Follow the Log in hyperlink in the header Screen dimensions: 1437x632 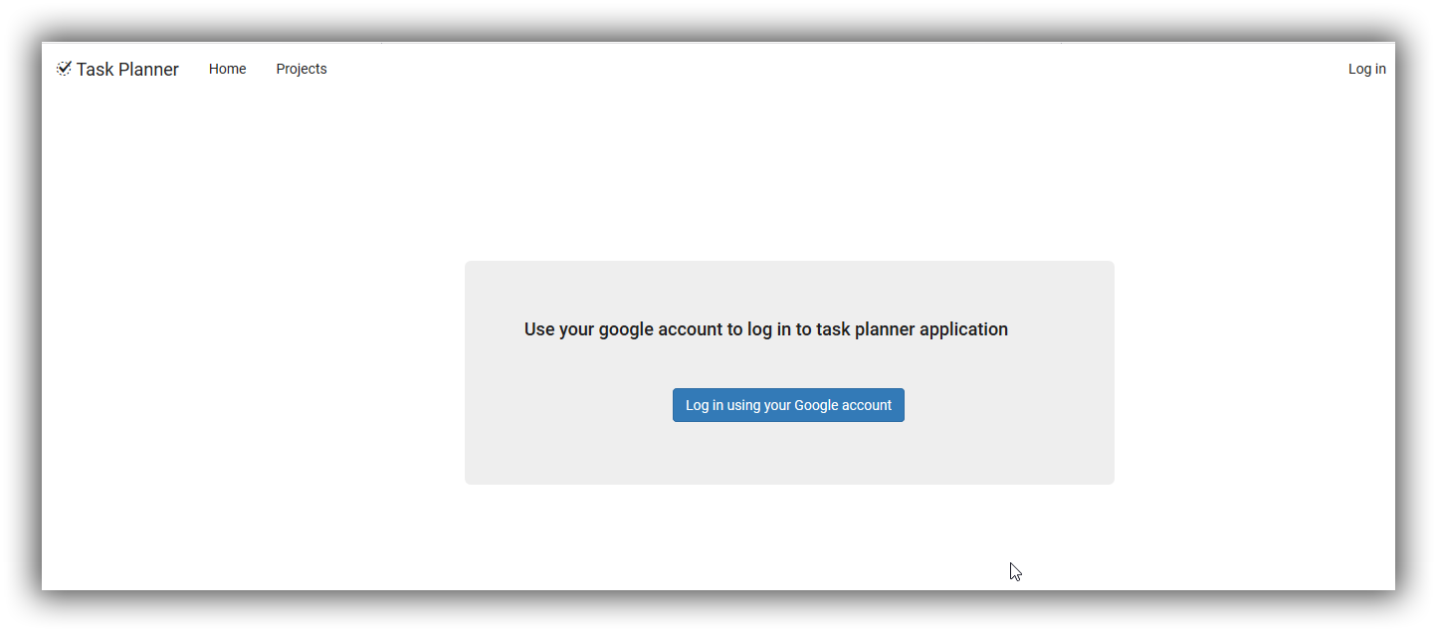tap(1366, 69)
